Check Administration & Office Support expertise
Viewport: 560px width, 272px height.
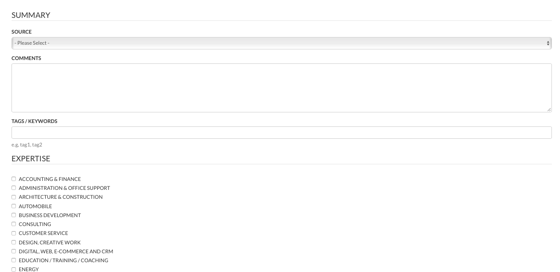coord(14,188)
